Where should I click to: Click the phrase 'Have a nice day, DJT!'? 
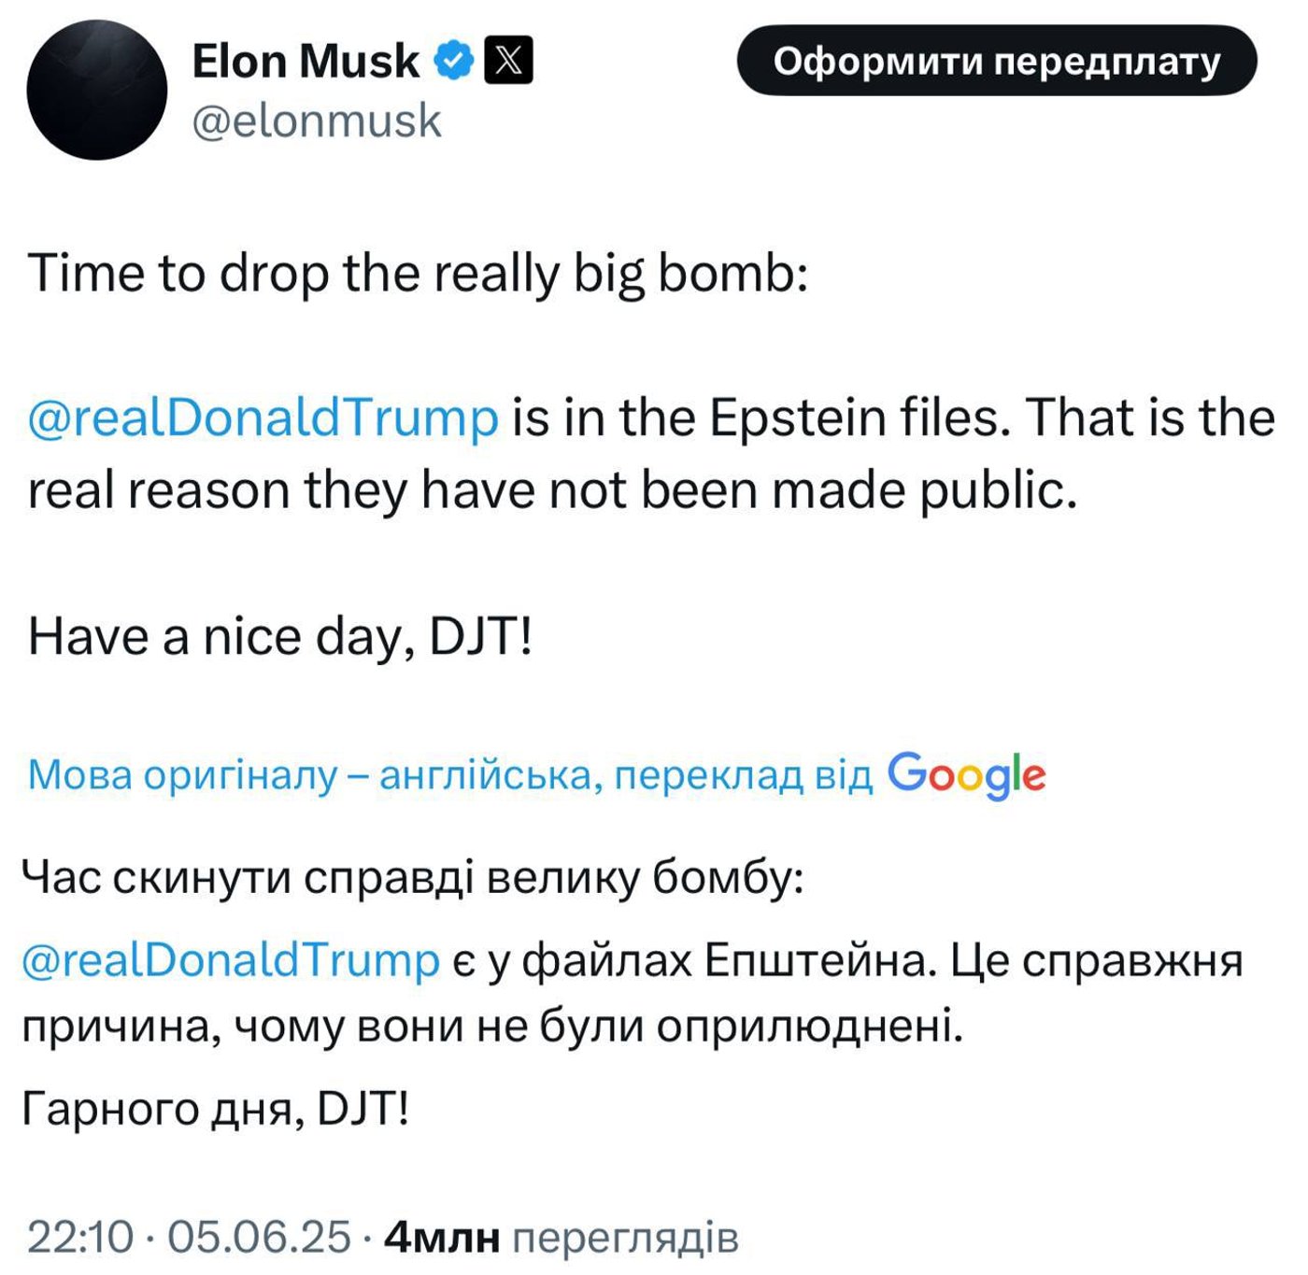pos(280,635)
